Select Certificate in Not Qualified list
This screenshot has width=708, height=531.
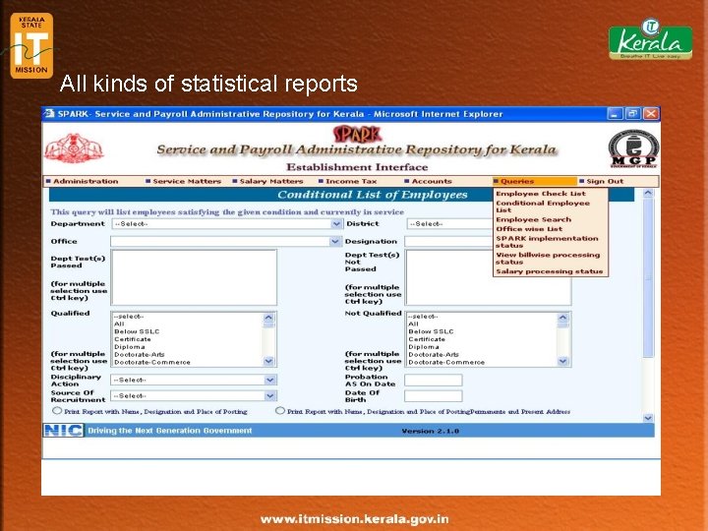(427, 339)
